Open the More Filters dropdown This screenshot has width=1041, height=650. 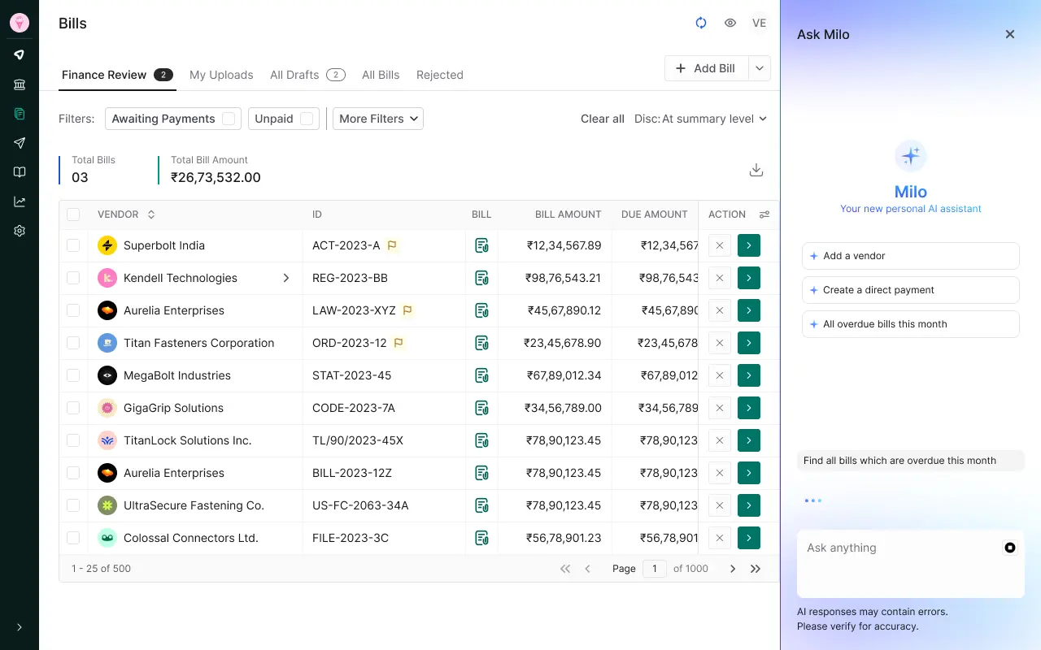coord(378,119)
